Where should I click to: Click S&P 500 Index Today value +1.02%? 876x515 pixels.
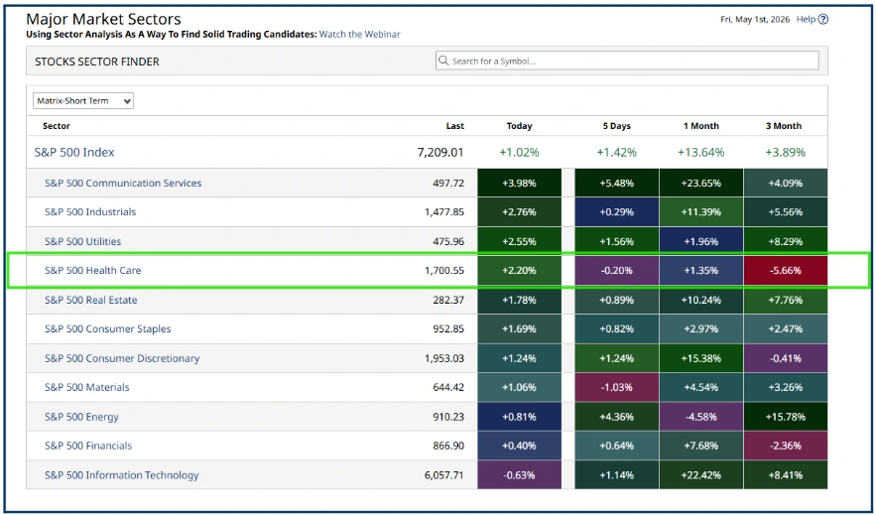click(519, 153)
